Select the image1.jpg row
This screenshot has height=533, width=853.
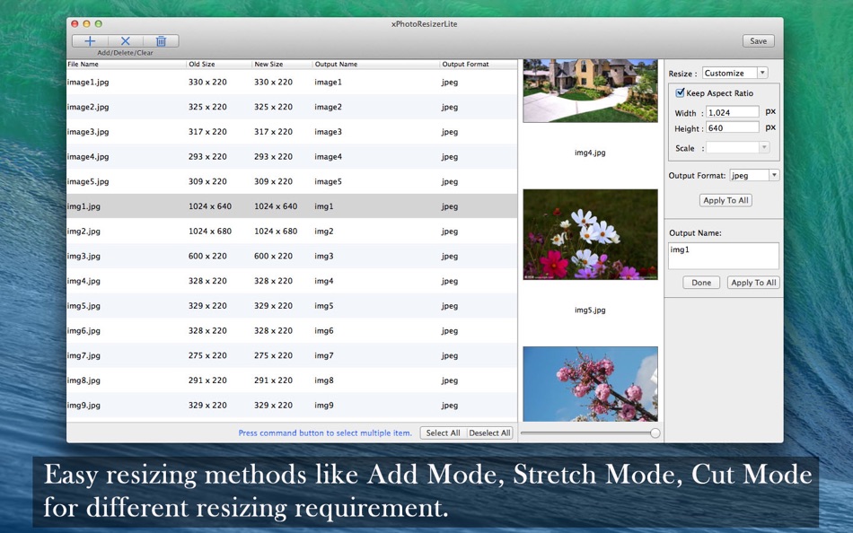(292, 83)
